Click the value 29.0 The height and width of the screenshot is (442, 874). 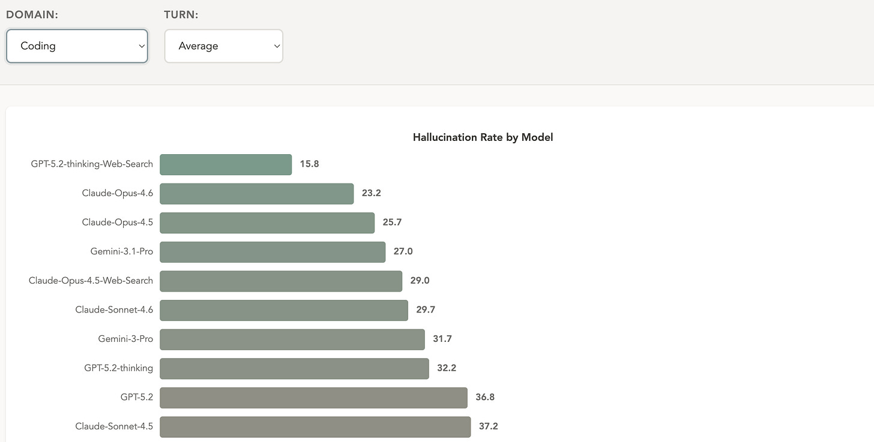pos(420,281)
